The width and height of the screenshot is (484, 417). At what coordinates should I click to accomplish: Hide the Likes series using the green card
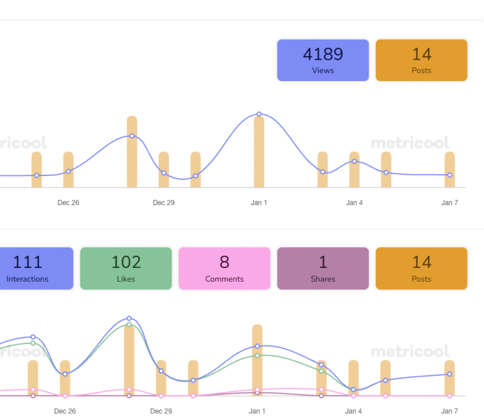[126, 269]
